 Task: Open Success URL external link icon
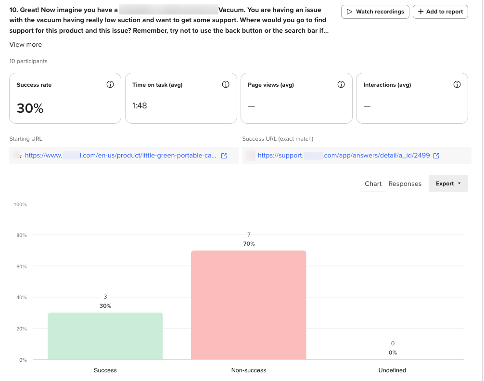point(436,156)
